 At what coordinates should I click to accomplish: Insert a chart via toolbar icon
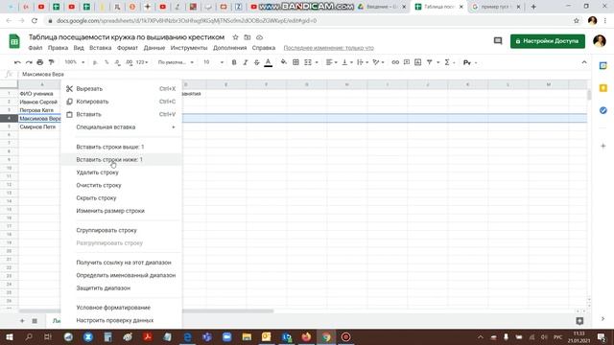pos(418,62)
